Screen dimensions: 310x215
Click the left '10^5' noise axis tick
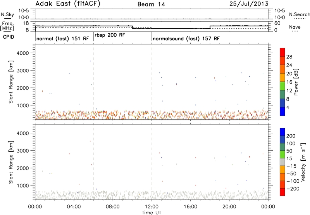[24, 10]
